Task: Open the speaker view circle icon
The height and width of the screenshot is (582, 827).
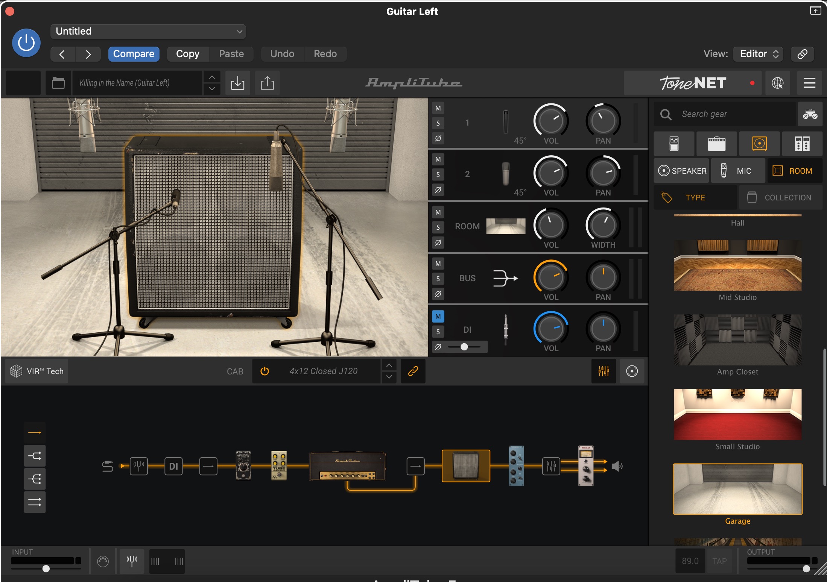Action: (x=632, y=371)
